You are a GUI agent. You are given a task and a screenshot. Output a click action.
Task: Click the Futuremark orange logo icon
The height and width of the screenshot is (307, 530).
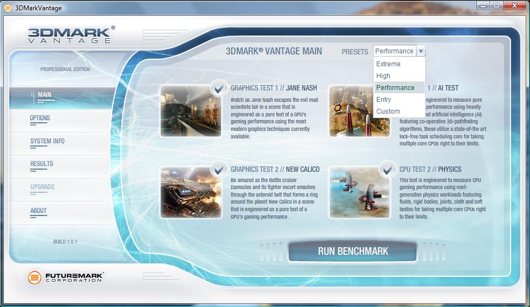(x=35, y=277)
